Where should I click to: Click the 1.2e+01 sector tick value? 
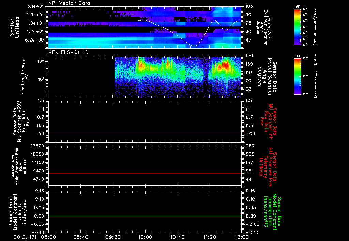pos(35,32)
